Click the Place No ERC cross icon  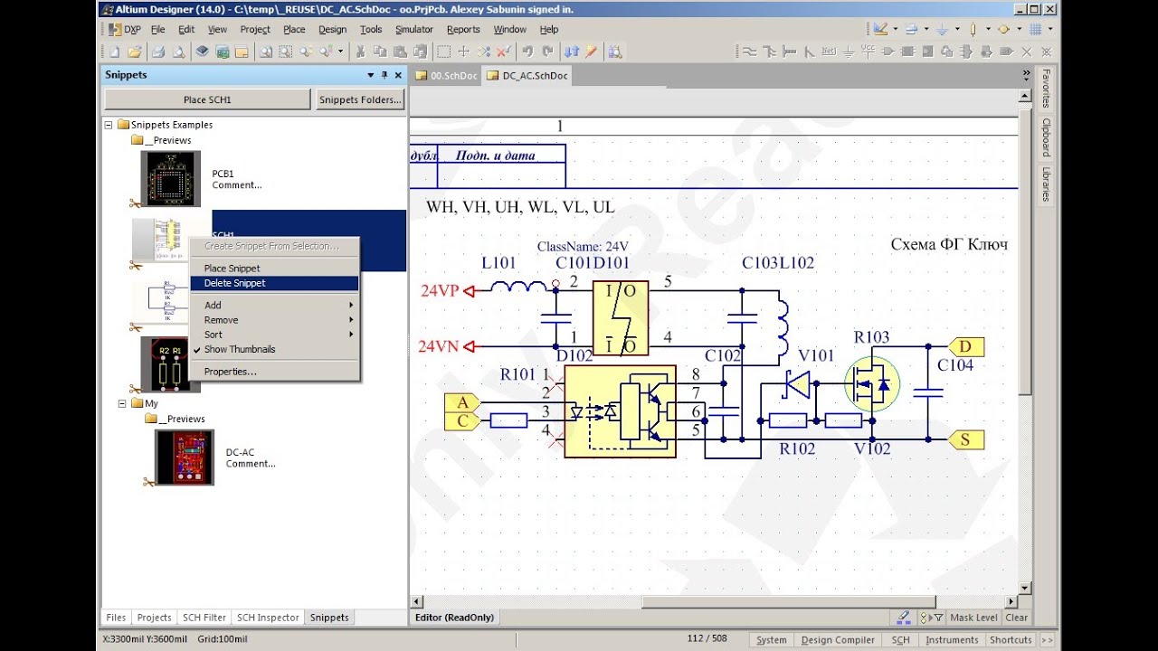click(x=1027, y=52)
